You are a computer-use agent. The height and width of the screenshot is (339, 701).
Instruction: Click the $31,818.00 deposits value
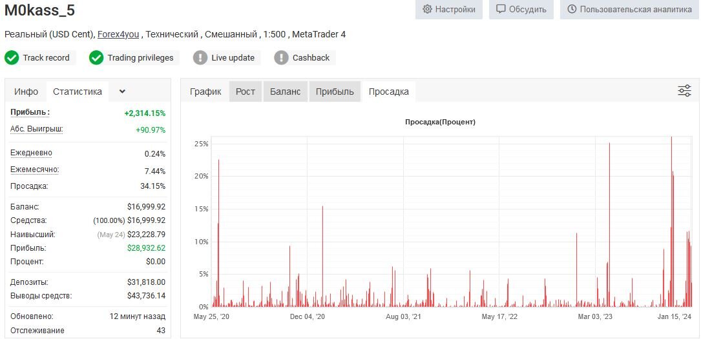pyautogui.click(x=146, y=282)
